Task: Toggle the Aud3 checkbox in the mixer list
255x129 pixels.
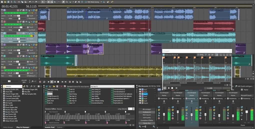Action: (140, 94)
